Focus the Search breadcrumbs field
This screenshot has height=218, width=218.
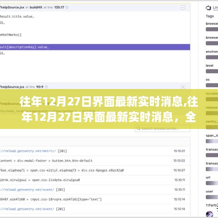coord(162,129)
